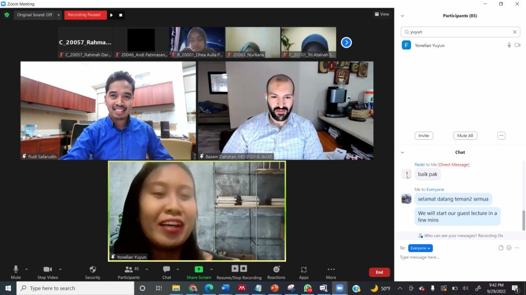The height and width of the screenshot is (295, 526).
Task: Click the encryption shield icon at top left
Action: tap(7, 15)
